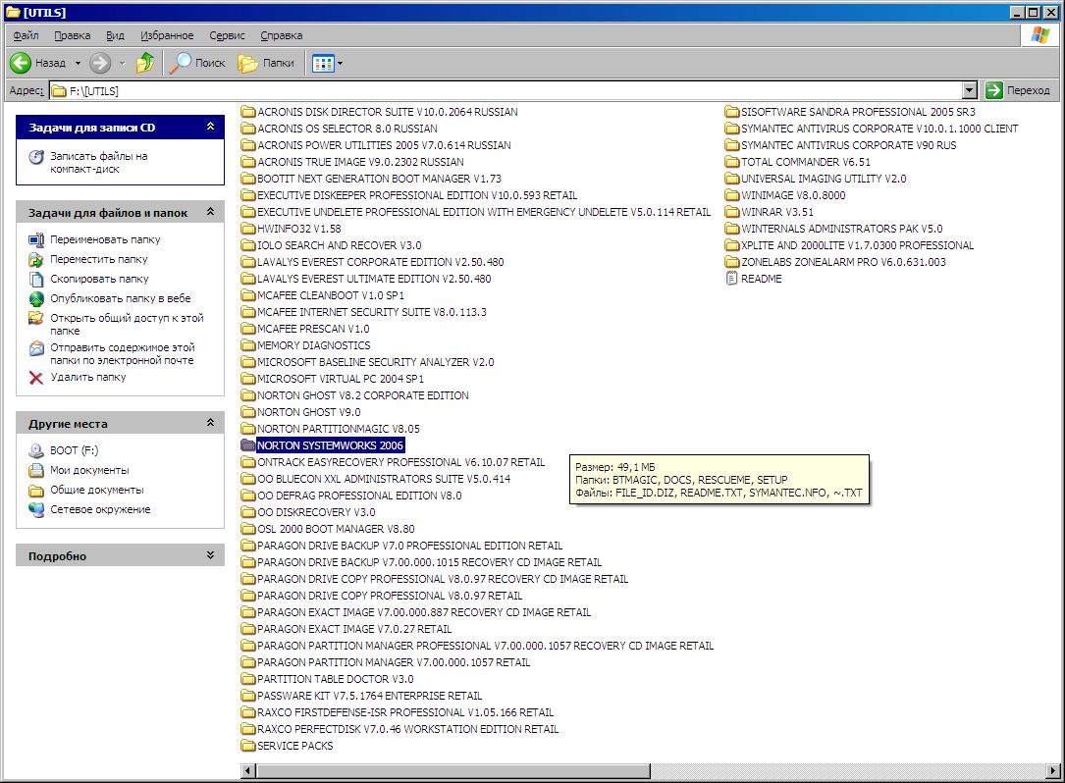Click the scrollbar left arrow
1065x783 pixels.
tap(248, 771)
